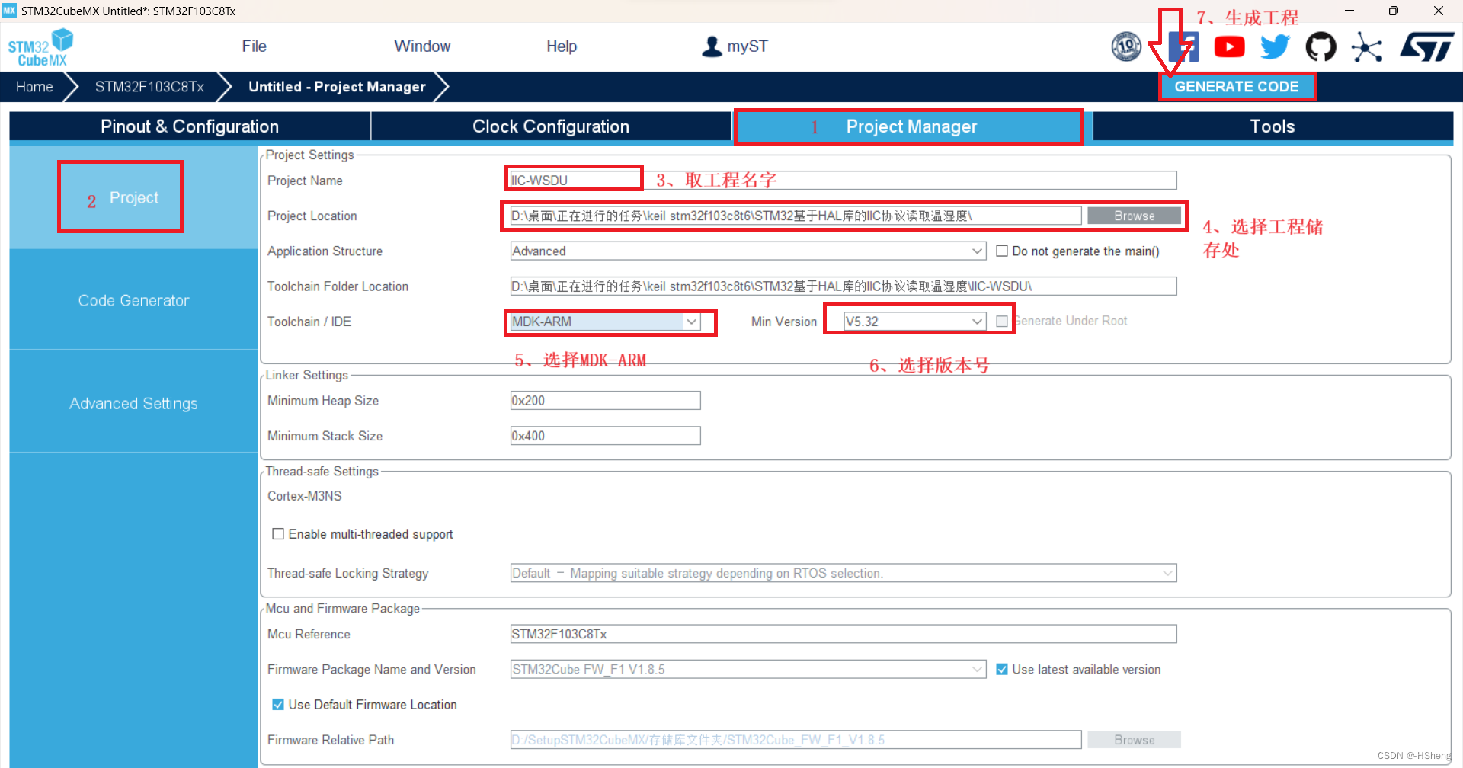The image size is (1463, 768).
Task: Click the Mcu and Firmware Package title
Action: (x=342, y=609)
